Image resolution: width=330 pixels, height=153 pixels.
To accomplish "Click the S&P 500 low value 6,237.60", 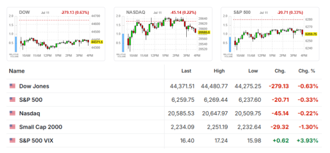I will 249,100.
